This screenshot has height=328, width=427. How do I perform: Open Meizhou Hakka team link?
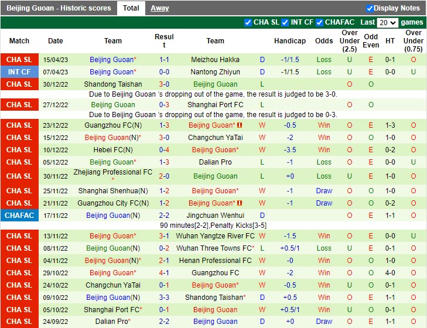pos(215,60)
